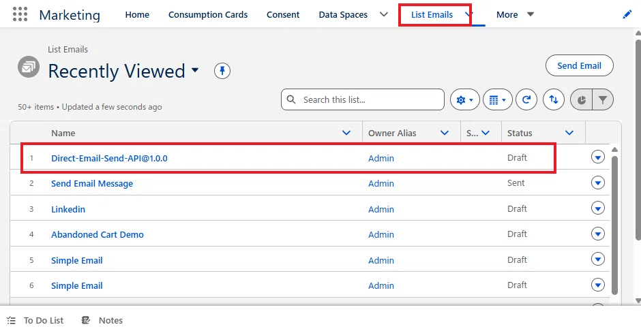Open the To Do List utility
The height and width of the screenshot is (331, 641).
click(x=36, y=320)
